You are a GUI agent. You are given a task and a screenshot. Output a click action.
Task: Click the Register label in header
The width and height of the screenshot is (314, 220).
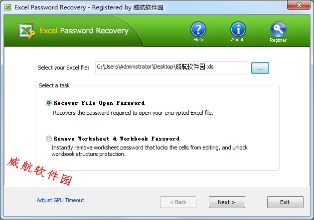tap(278, 40)
